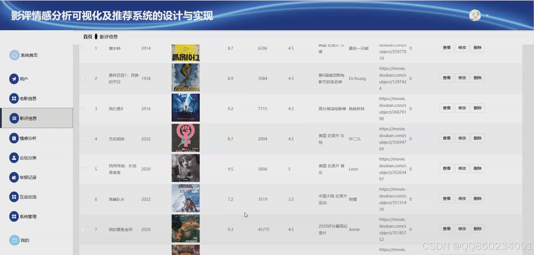Click 查看 button for 奥林匹亚1
534x255 pixels.
pos(447,78)
